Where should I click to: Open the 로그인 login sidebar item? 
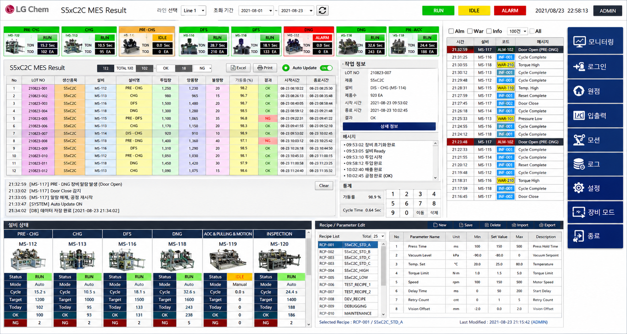pyautogui.click(x=595, y=67)
